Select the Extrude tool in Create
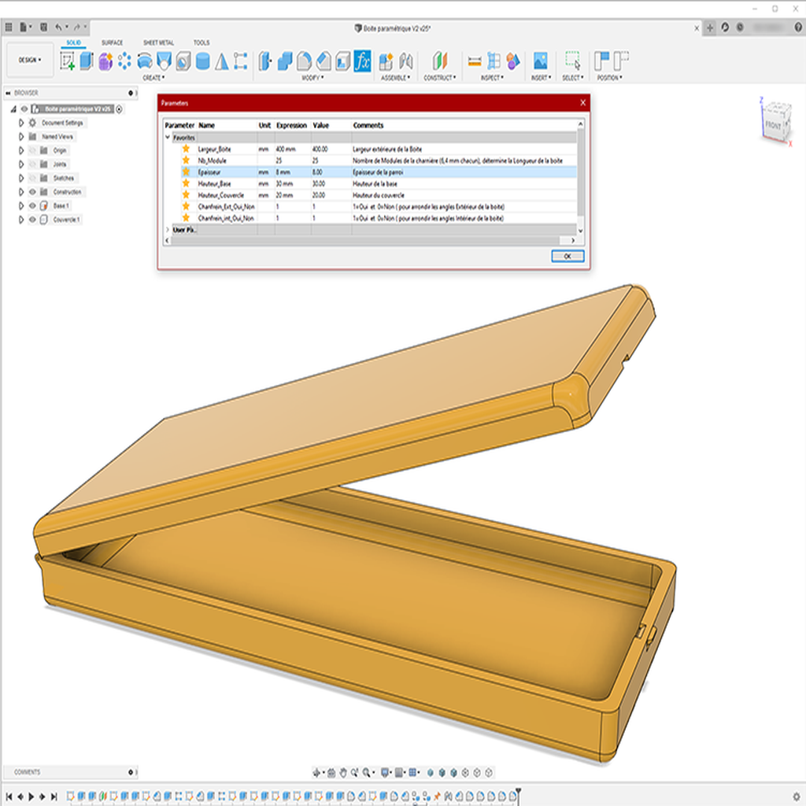 click(87, 61)
